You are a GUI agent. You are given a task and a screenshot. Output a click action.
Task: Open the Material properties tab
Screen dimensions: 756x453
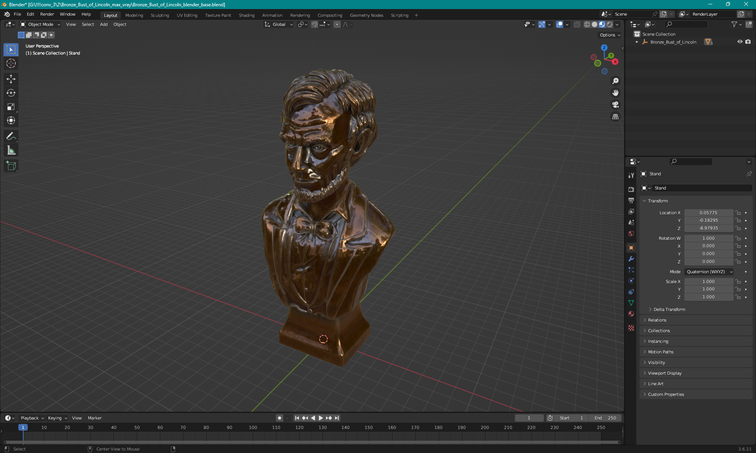631,314
